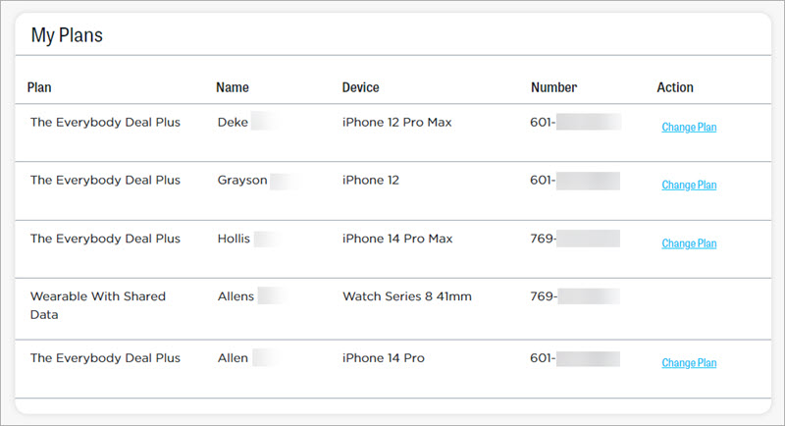
Task: Select the name Grayson in the table
Action: (242, 181)
